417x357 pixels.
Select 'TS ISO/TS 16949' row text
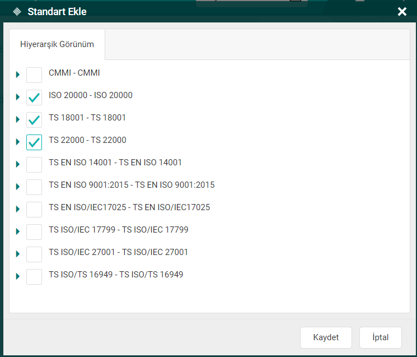click(x=116, y=274)
